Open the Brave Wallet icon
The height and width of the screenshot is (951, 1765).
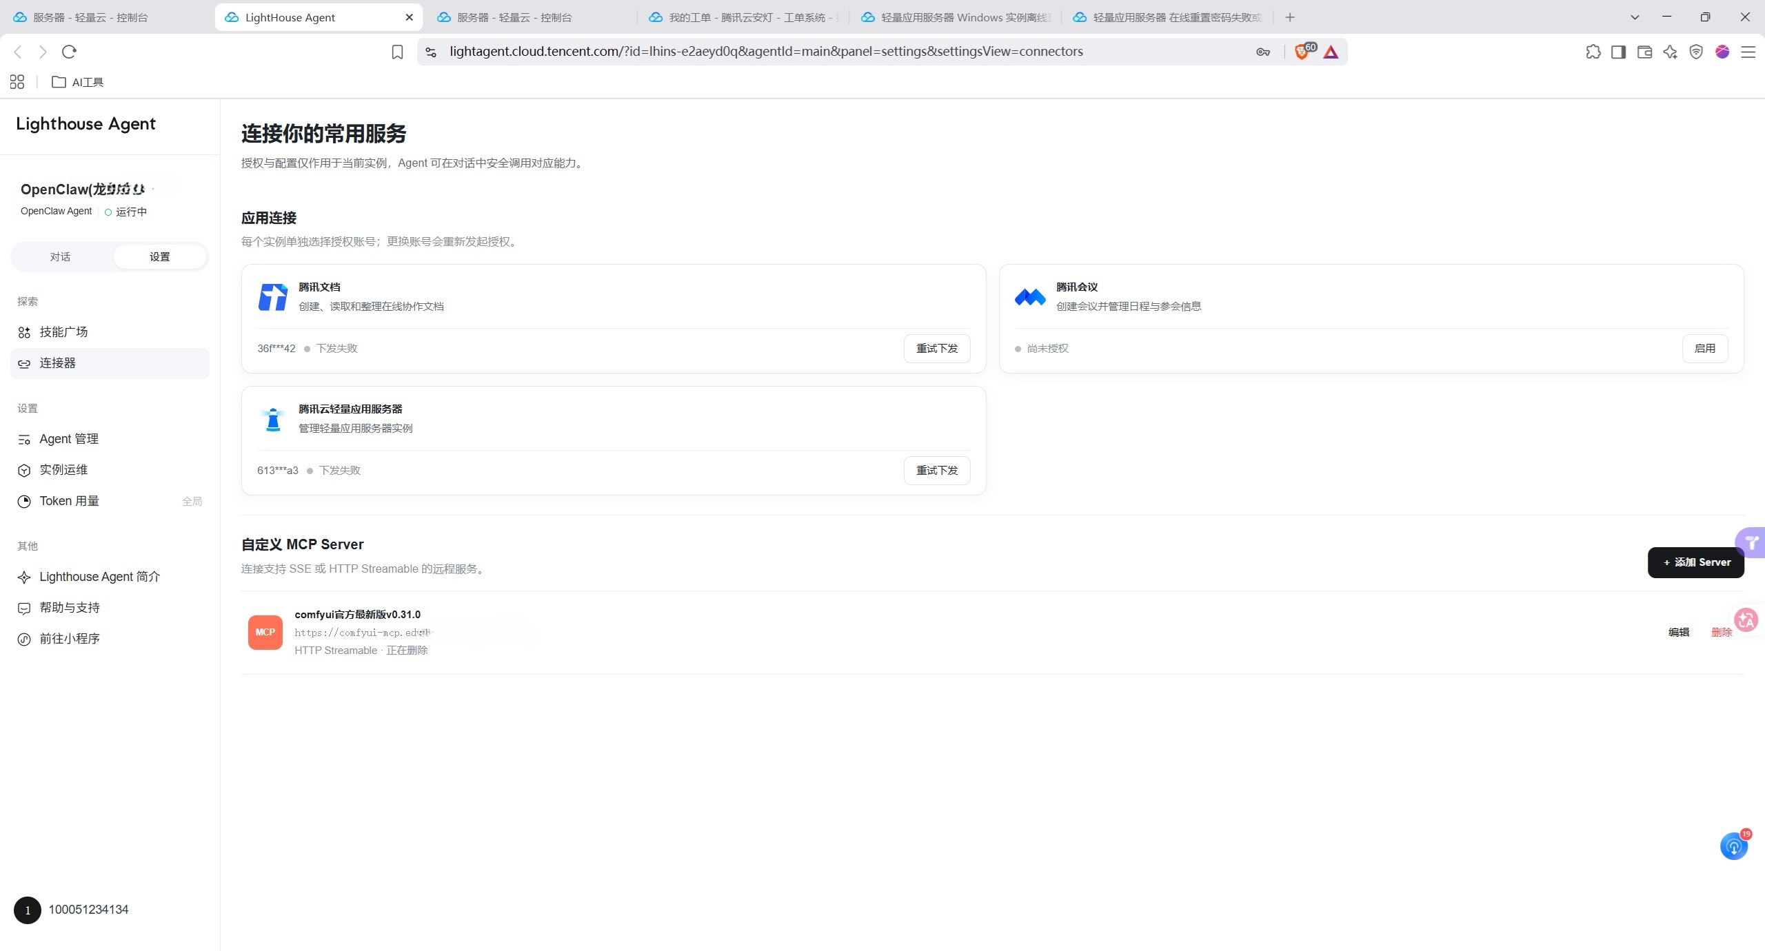click(1644, 52)
